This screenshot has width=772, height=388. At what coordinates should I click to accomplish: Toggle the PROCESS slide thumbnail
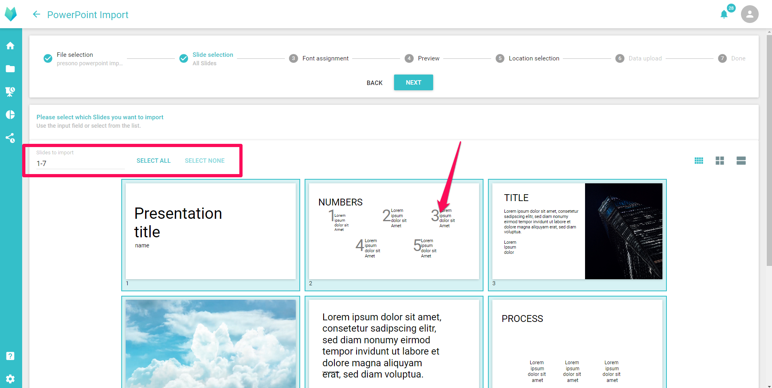[577, 342]
